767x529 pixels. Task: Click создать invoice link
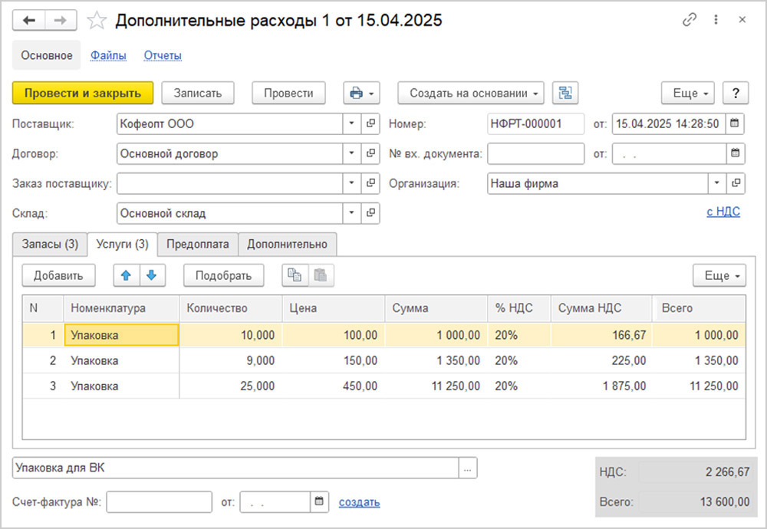click(x=359, y=502)
